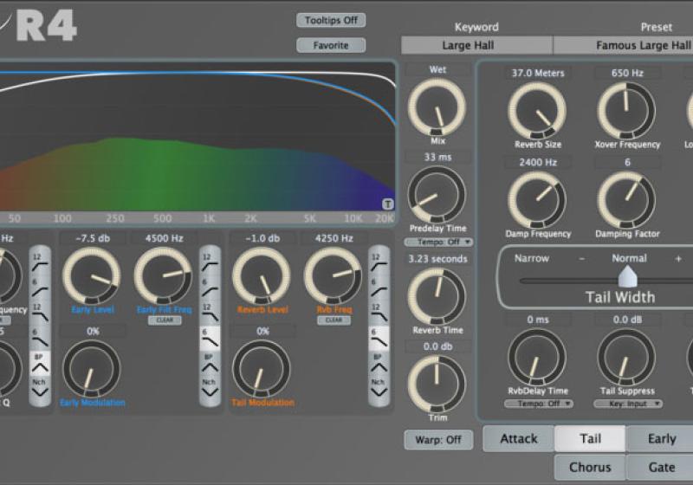This screenshot has height=485, width=693.
Task: Select Nch notch beside Rvb Freq
Action: coord(379,389)
